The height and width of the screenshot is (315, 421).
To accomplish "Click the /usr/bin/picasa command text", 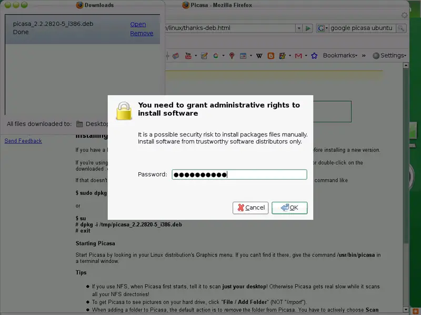I will [x=356, y=255].
